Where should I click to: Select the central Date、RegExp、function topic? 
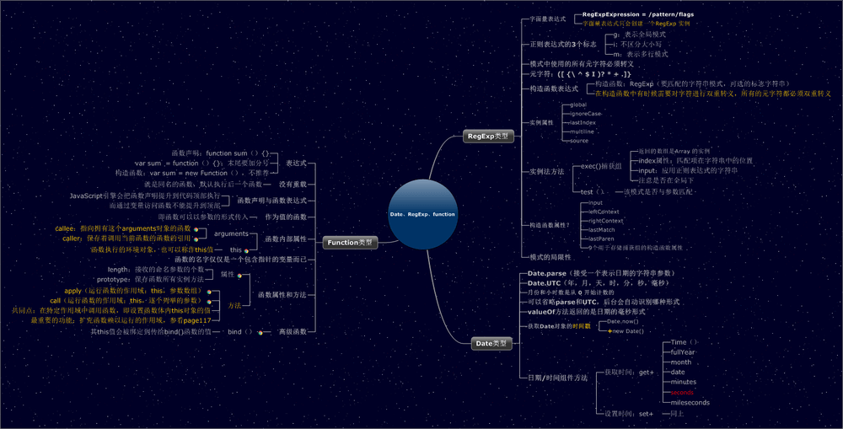click(422, 214)
